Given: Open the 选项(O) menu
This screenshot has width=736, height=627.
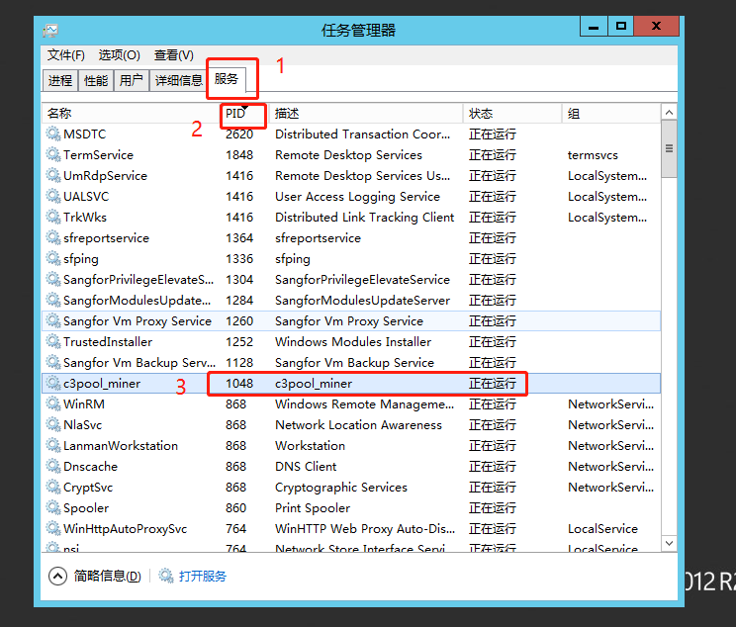Looking at the screenshot, I should pos(119,54).
